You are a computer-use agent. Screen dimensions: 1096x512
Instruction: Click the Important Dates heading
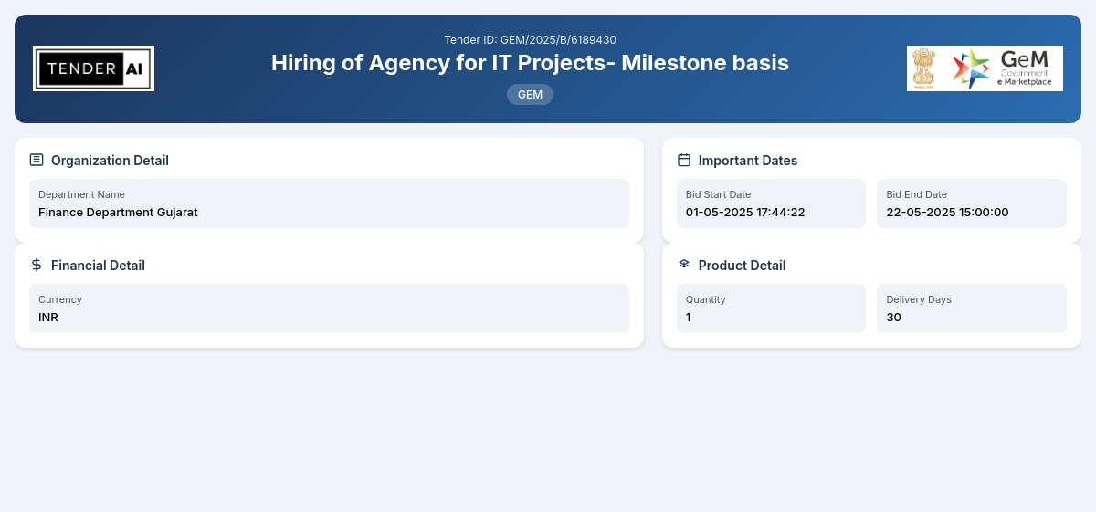(748, 161)
